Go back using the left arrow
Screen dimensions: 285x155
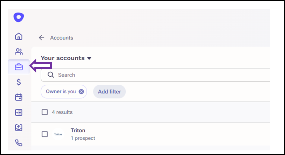click(41, 38)
